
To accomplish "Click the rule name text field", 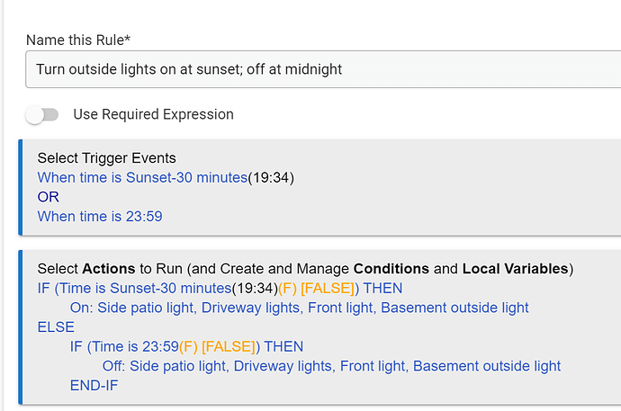I will (x=322, y=69).
